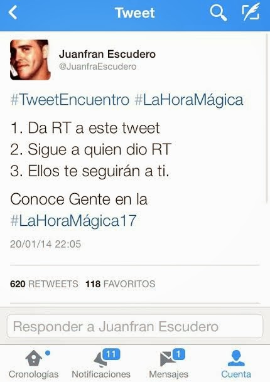270x382 pixels.
Task: Open the #LaHoraMágica hashtag
Action: pyautogui.click(x=189, y=100)
